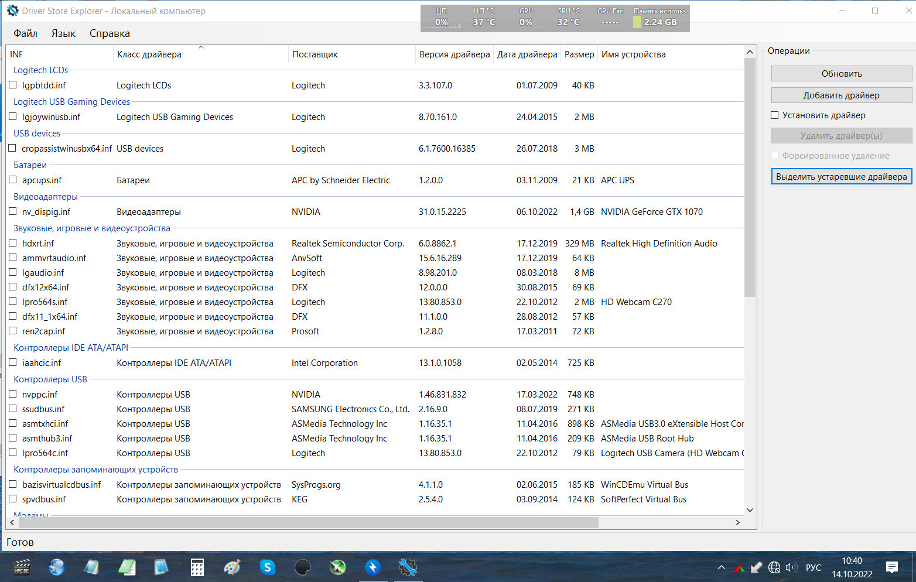Check the ssudbus.inf driver checkbox
916x582 pixels.
click(13, 409)
